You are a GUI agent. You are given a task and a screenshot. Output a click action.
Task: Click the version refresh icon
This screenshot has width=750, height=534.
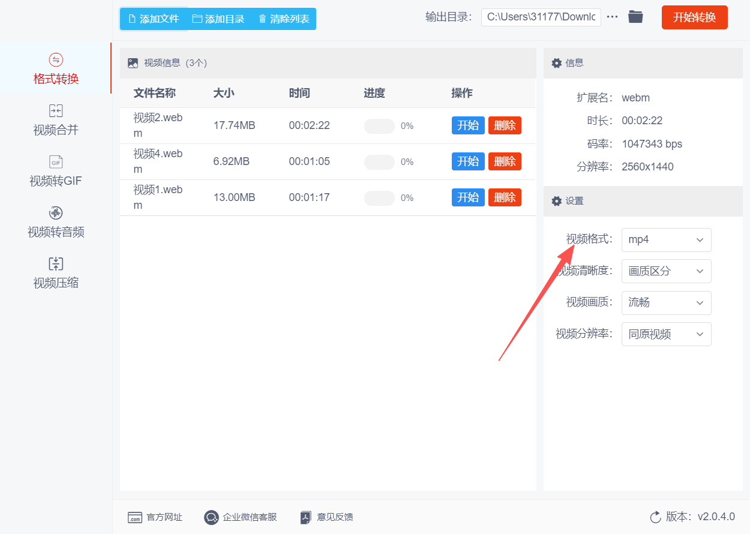tap(655, 517)
